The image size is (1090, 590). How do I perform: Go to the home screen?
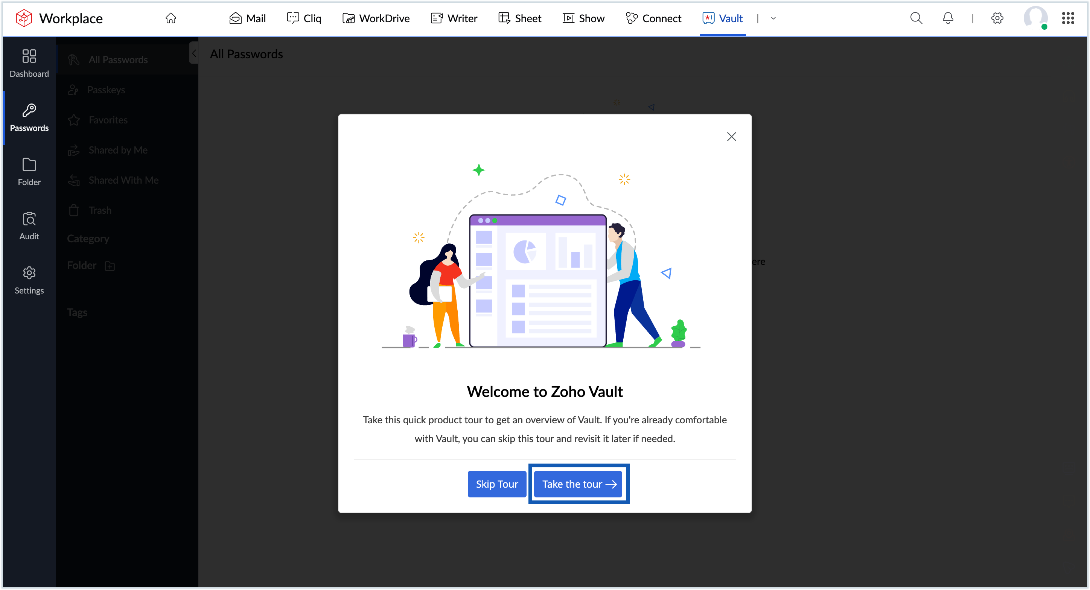tap(171, 18)
